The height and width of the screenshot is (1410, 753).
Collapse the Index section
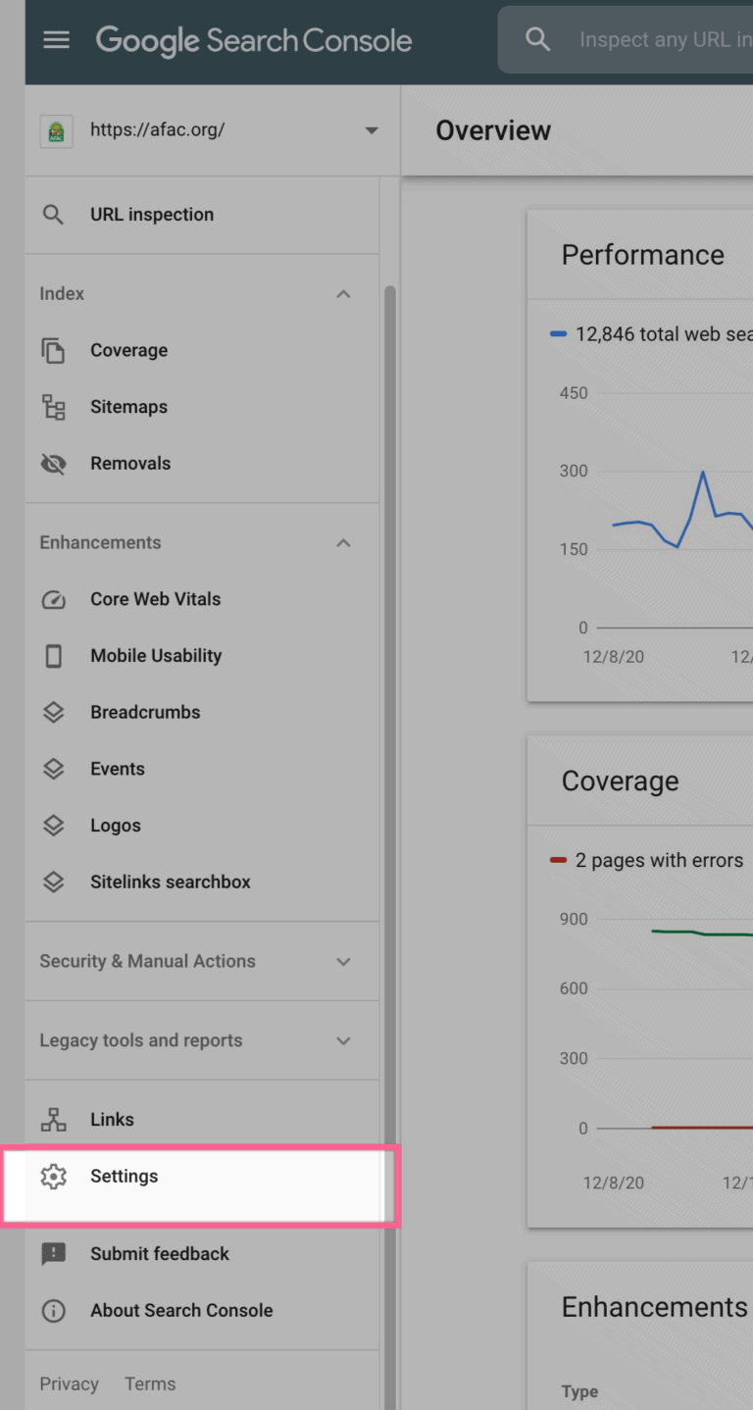(x=343, y=294)
